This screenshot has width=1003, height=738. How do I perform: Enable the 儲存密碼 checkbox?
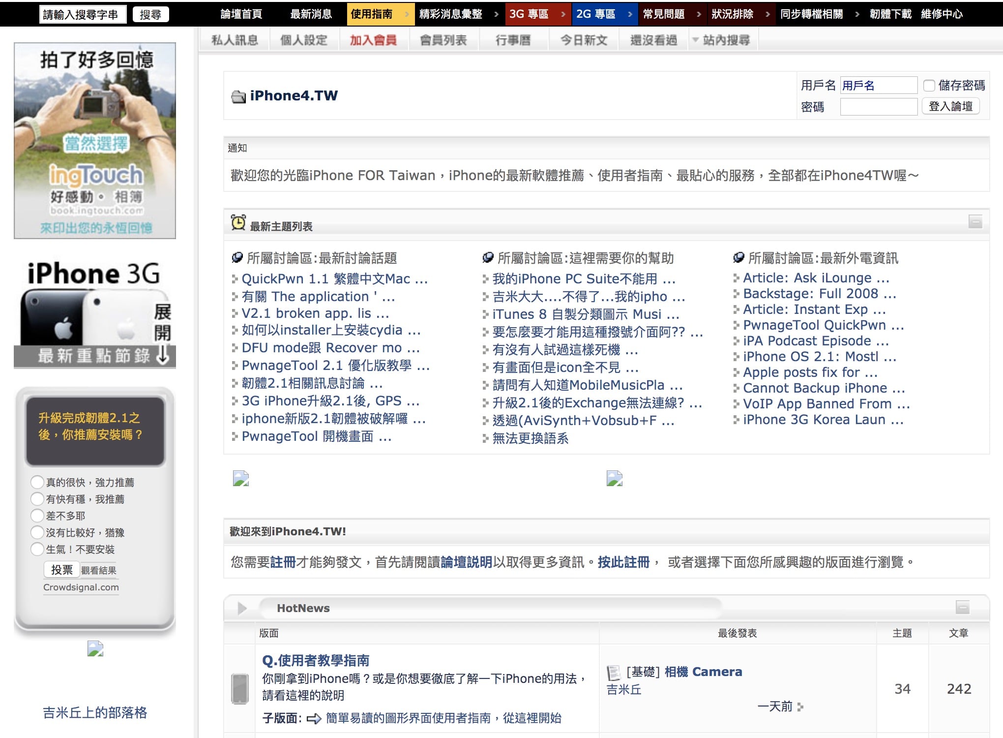(x=929, y=86)
